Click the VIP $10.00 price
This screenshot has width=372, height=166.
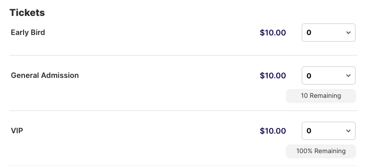click(x=273, y=131)
